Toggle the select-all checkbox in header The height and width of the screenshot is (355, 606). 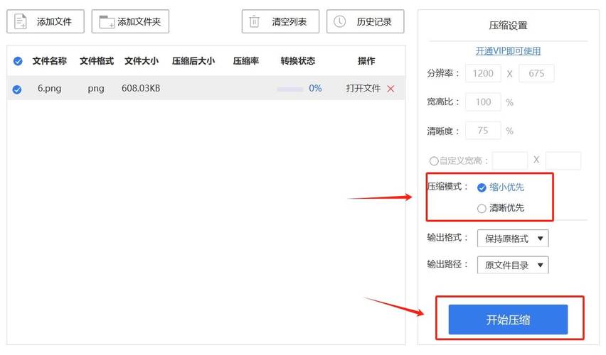pos(18,61)
